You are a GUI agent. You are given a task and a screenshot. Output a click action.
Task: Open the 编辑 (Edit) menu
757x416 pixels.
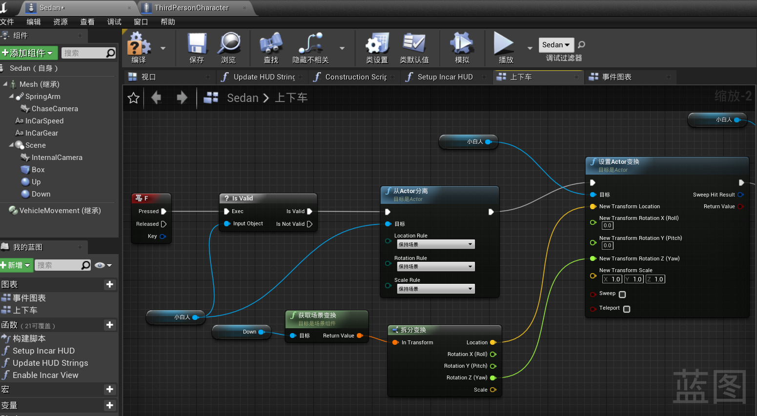pos(34,22)
